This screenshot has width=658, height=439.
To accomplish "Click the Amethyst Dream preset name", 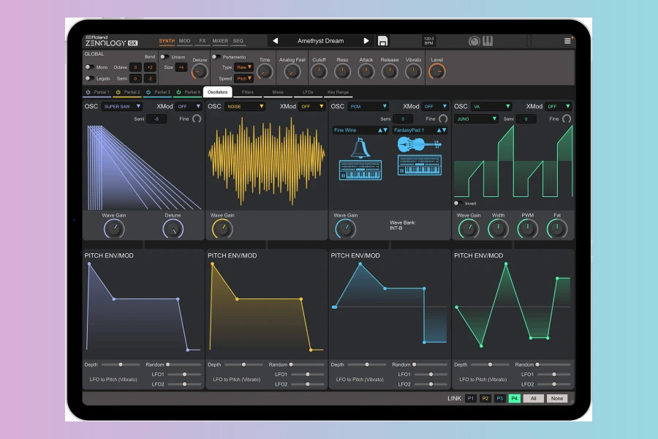I will tap(321, 41).
